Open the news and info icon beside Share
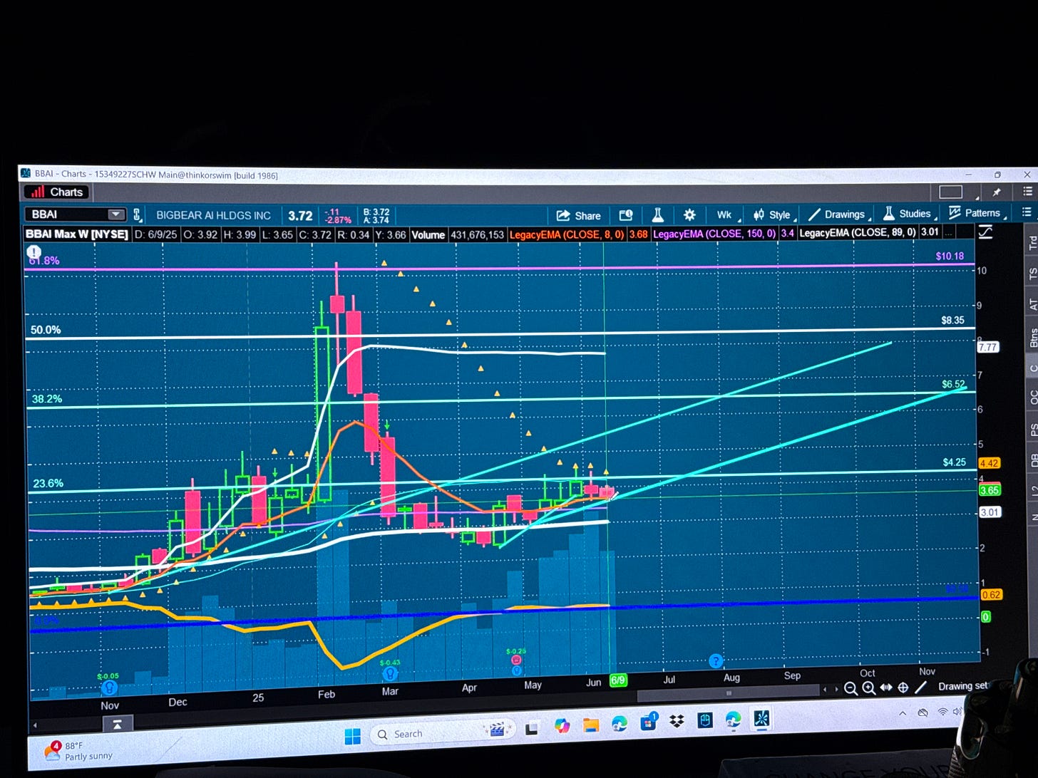 [x=626, y=215]
